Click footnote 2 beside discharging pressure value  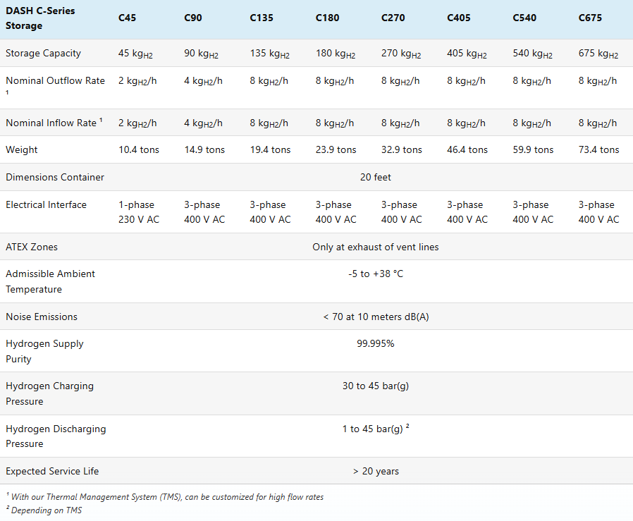(x=407, y=426)
